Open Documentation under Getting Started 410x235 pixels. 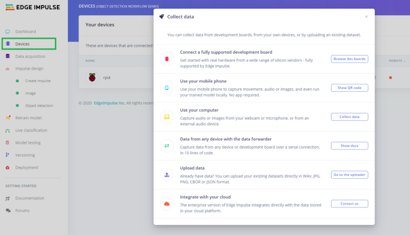(30, 198)
